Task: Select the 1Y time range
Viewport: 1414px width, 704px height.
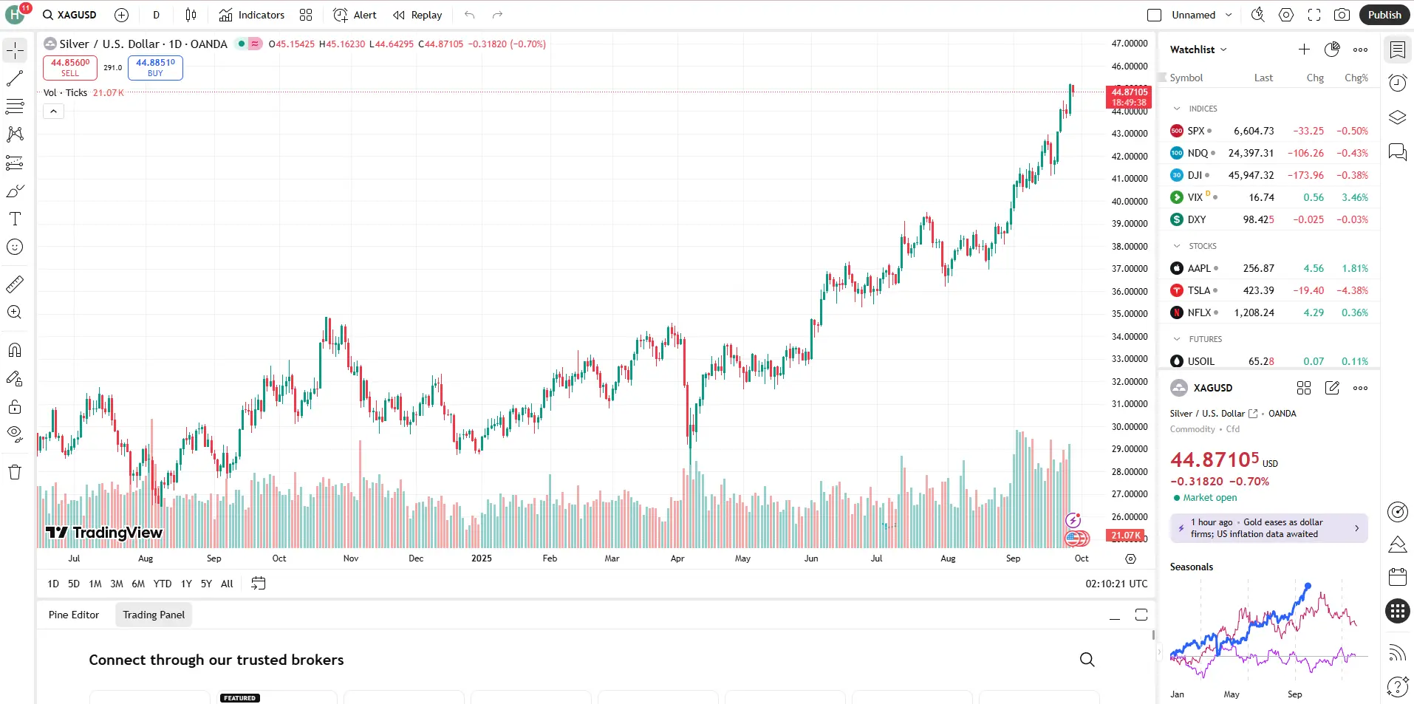Action: [x=186, y=584]
